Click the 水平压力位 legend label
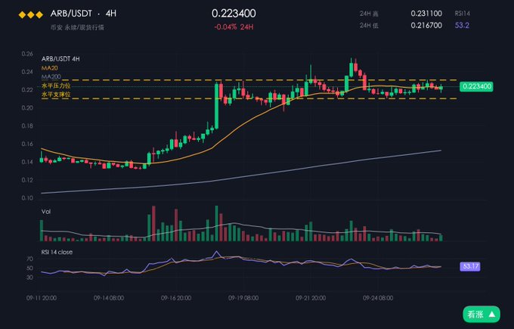The image size is (514, 329). pyautogui.click(x=56, y=85)
